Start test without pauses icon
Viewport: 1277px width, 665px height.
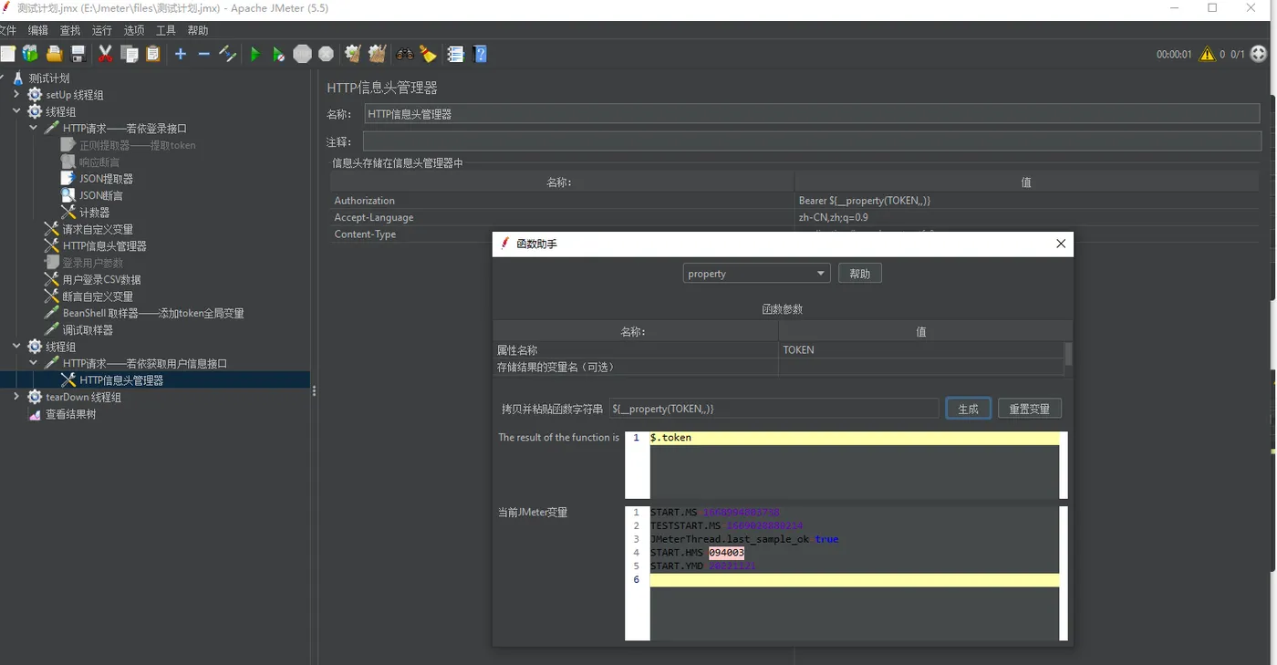(278, 54)
